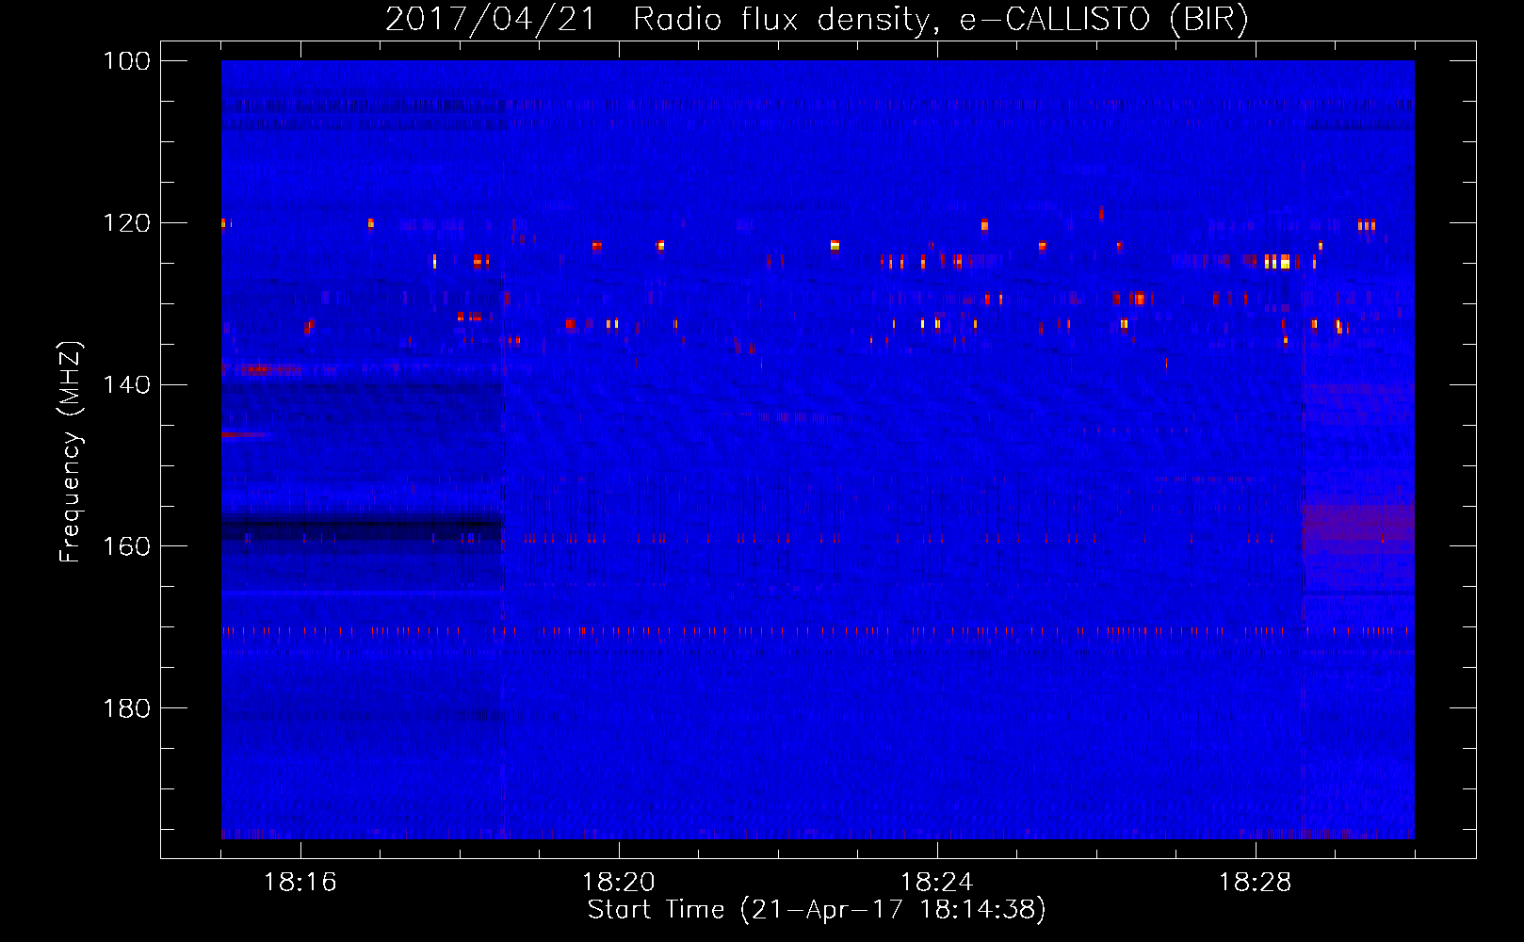Click the plot title "Radio flux density, e-CALLISTO (BIR)"

[940, 20]
